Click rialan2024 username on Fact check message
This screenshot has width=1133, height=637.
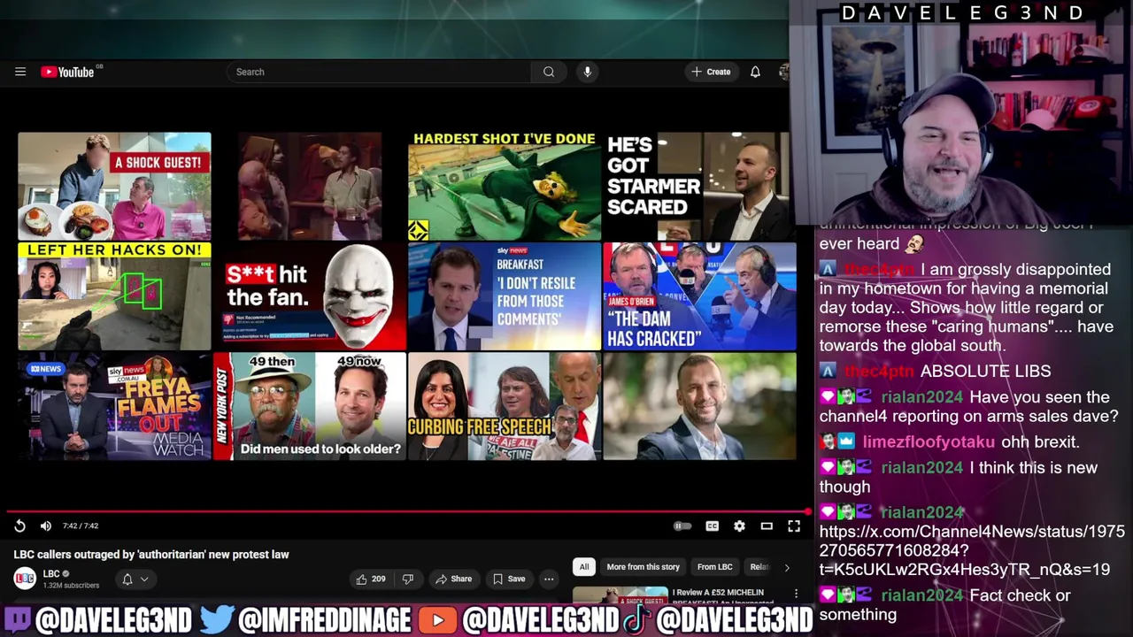(x=921, y=595)
